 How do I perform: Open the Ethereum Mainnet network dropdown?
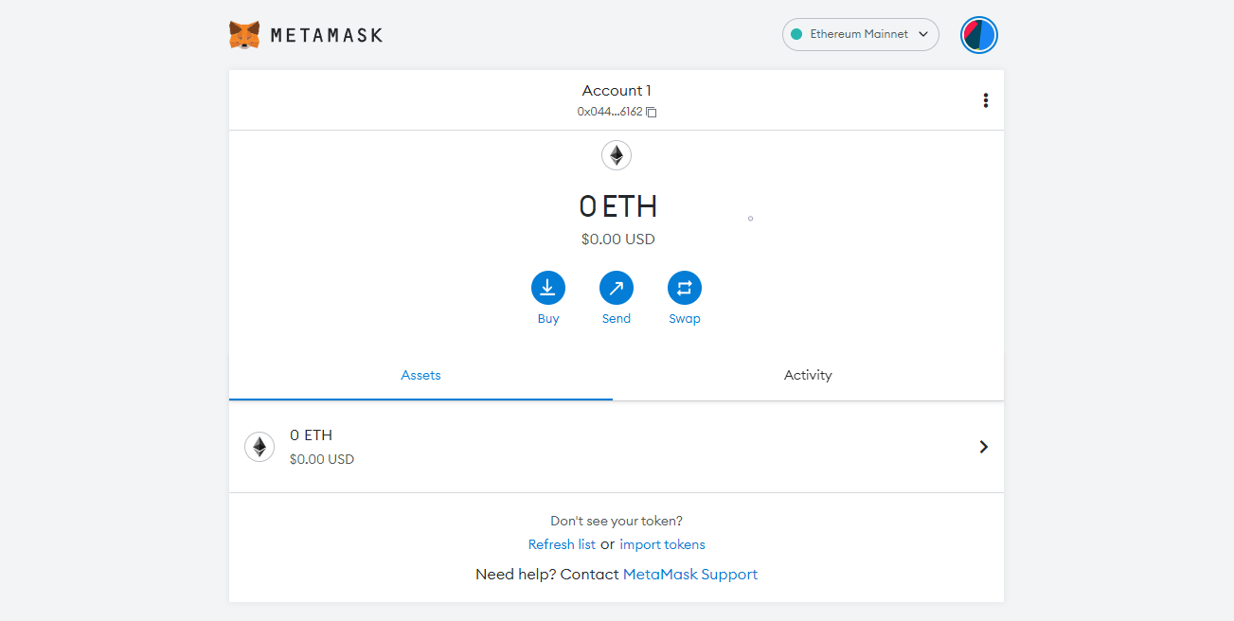(x=860, y=34)
